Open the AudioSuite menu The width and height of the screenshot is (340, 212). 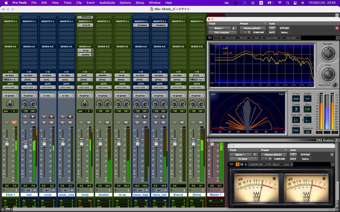(107, 3)
